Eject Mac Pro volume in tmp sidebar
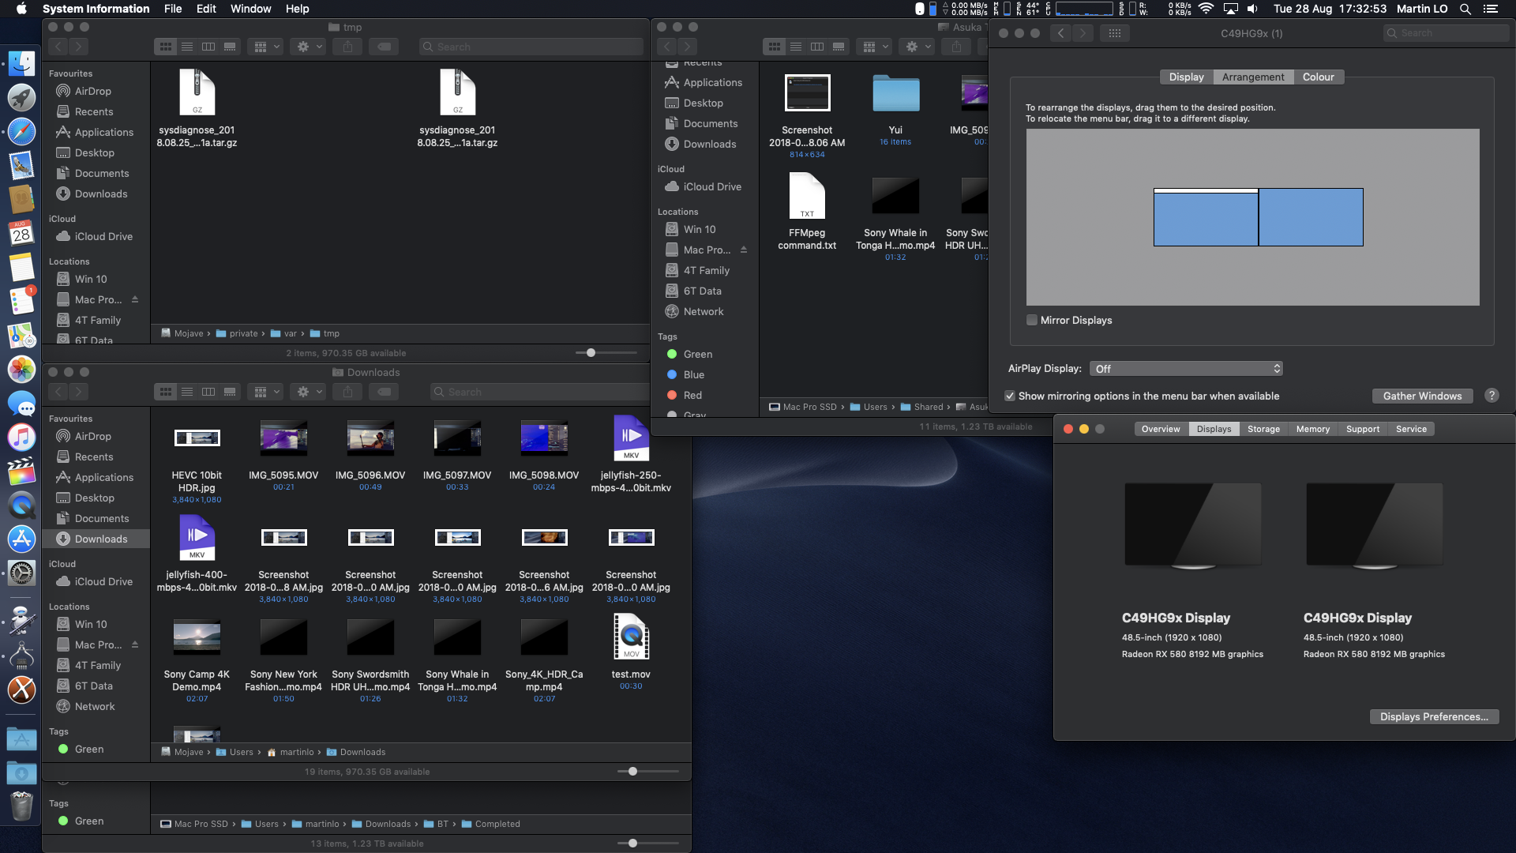1516x853 pixels. point(135,299)
